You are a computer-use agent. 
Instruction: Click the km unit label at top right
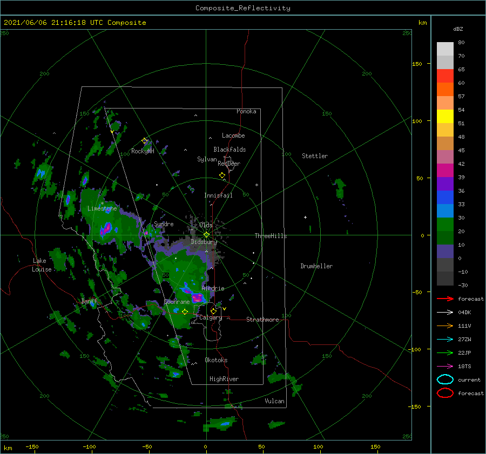click(x=422, y=23)
